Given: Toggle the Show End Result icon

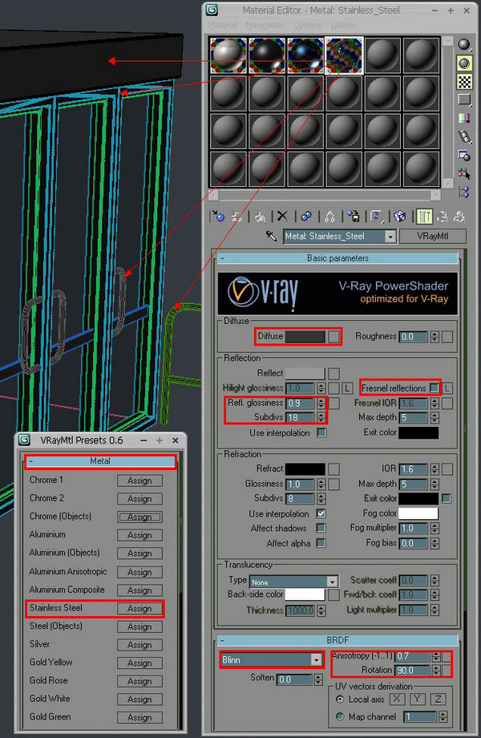Looking at the screenshot, I should pyautogui.click(x=424, y=216).
